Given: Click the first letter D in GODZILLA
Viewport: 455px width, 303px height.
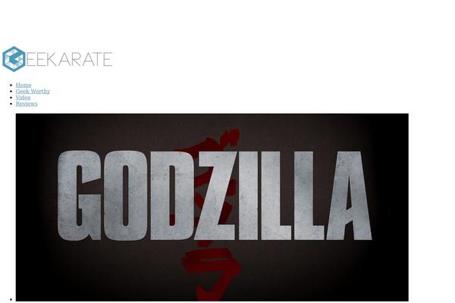Looking at the screenshot, I should click(x=172, y=195).
